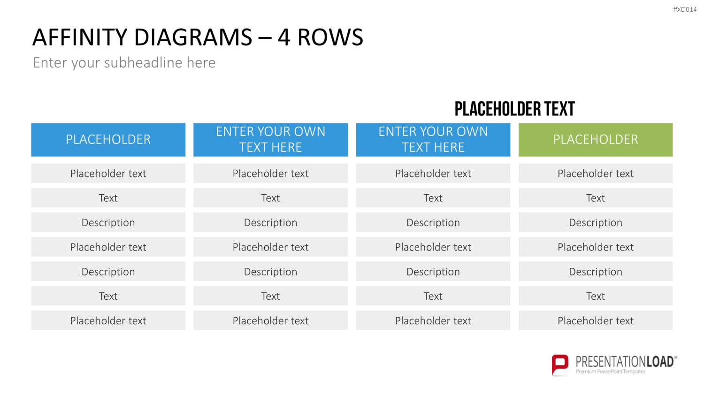
Task: Click the 'Enter your subheadline here' text
Action: 124,63
